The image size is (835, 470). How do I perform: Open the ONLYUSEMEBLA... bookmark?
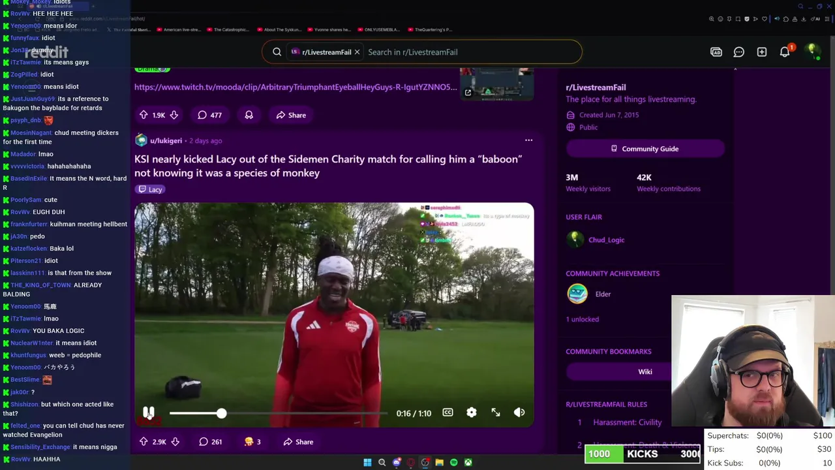coord(378,29)
